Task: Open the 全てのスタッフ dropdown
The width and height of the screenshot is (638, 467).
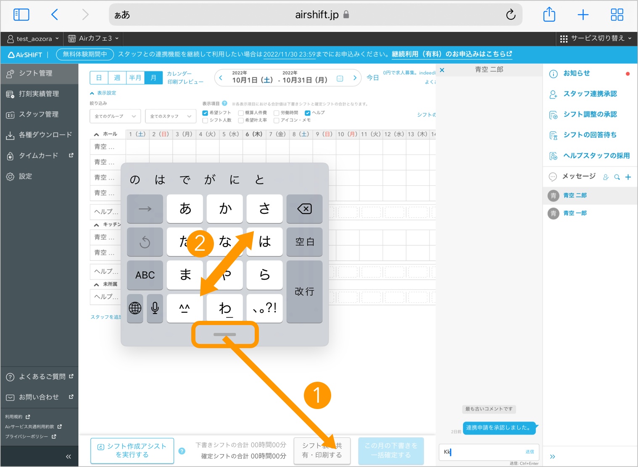Action: coord(170,116)
